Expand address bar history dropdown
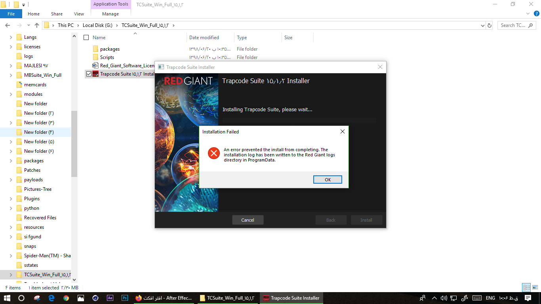541x304 pixels. 482,25
